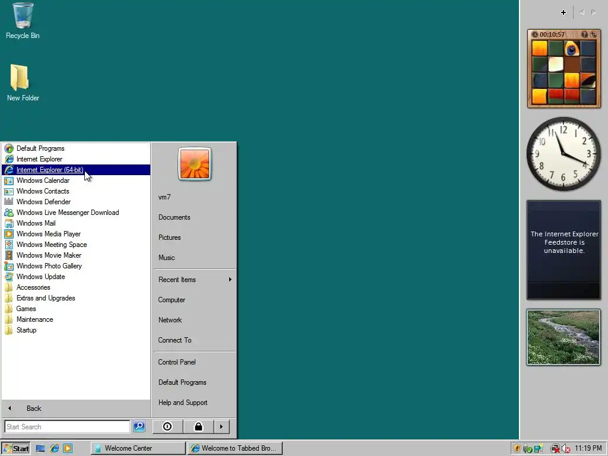Expand Extras and Upgrades folder
The image size is (608, 456).
pos(75,298)
